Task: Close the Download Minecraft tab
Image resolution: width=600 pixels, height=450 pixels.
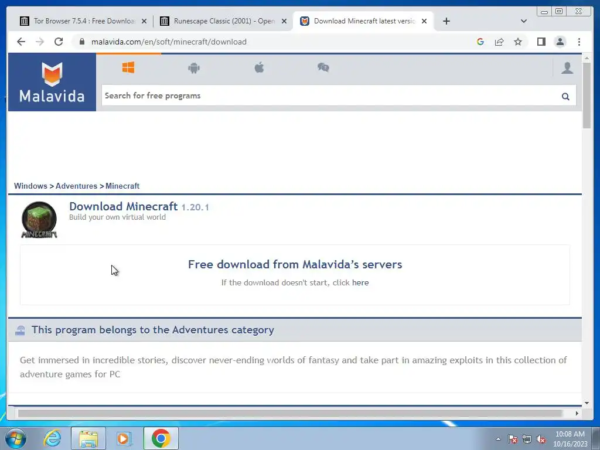Action: (424, 22)
